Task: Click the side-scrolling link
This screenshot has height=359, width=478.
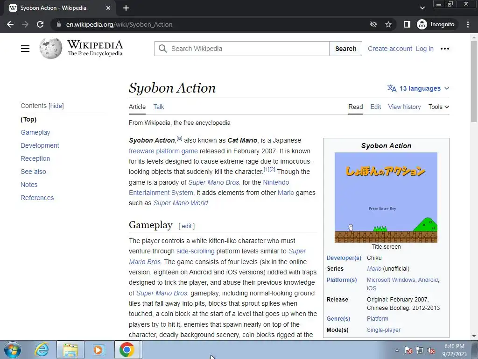Action: [196, 251]
